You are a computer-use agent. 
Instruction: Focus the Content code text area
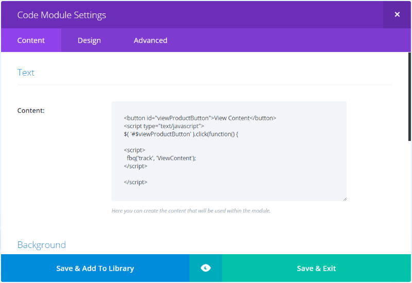229,151
